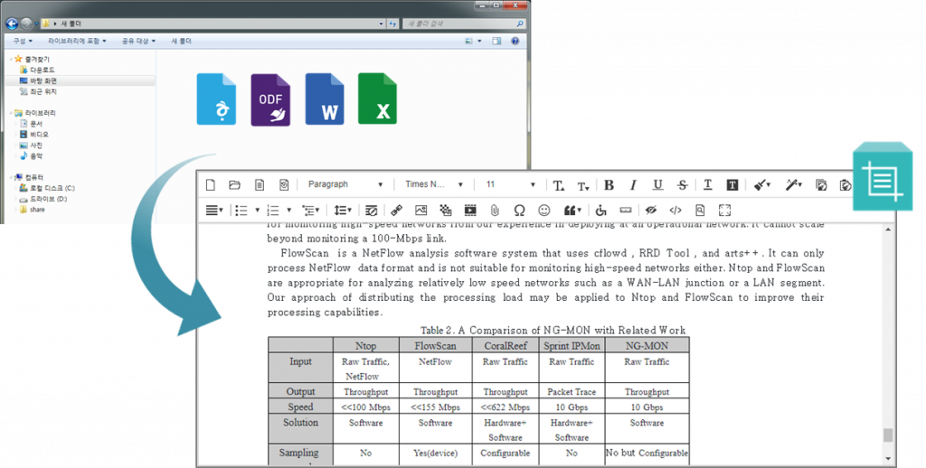Select the purple ODF file icon
This screenshot has height=468, width=926.
(x=270, y=99)
